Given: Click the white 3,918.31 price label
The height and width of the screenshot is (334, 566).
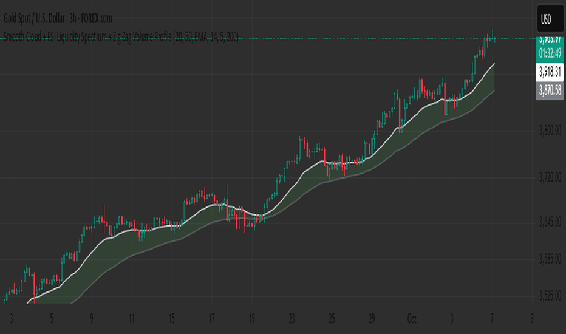Looking at the screenshot, I should [550, 73].
